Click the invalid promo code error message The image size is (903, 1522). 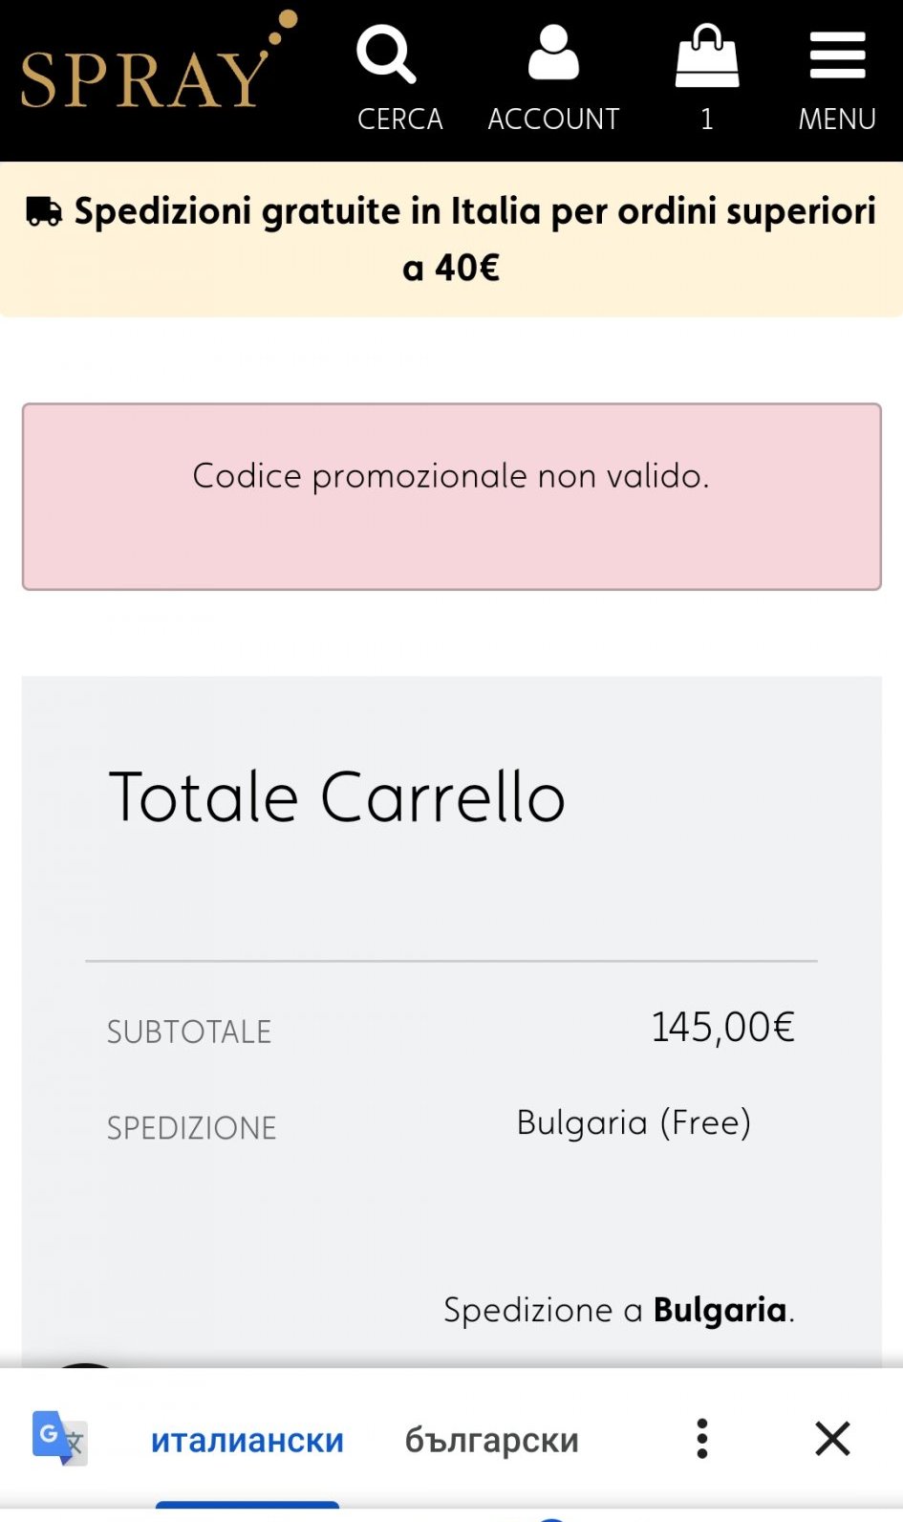click(x=451, y=476)
